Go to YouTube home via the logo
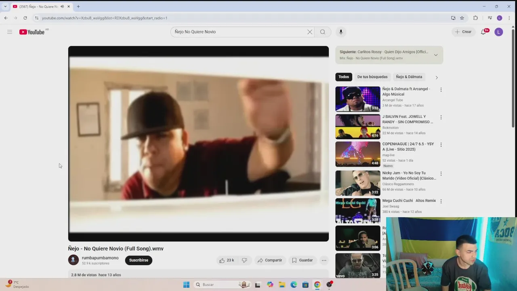This screenshot has width=517, height=291. point(32,32)
